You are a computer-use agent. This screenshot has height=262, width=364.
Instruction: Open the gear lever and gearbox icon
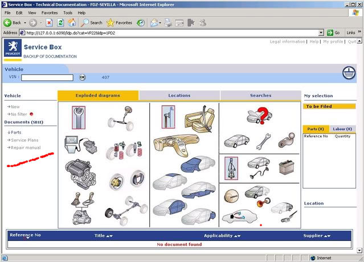pyautogui.click(x=82, y=208)
